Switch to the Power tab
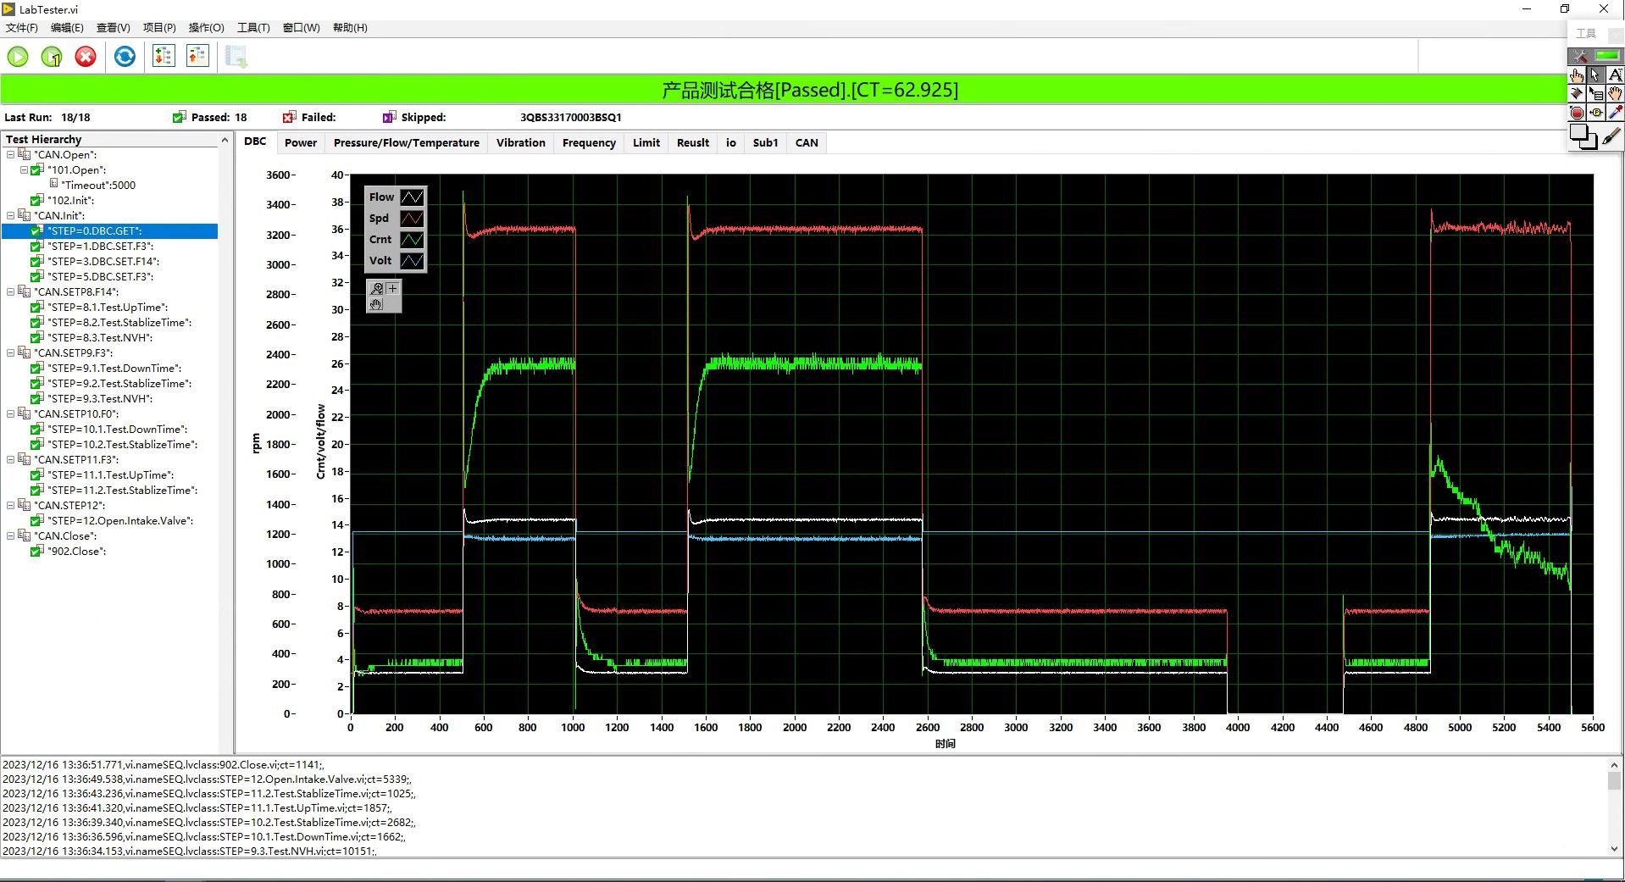The image size is (1625, 882). [x=301, y=143]
